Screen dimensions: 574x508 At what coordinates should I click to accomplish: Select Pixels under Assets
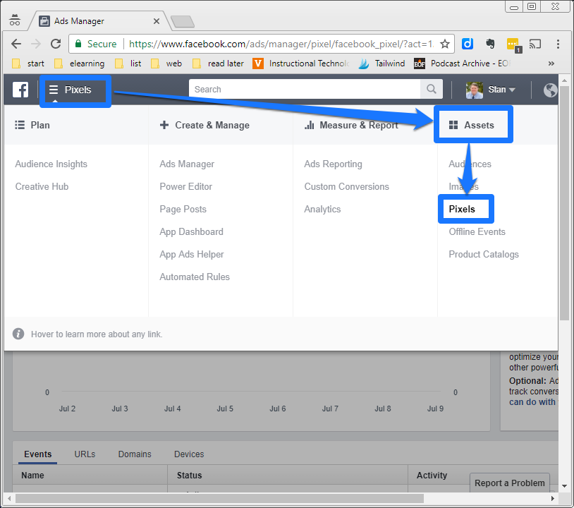tap(462, 209)
